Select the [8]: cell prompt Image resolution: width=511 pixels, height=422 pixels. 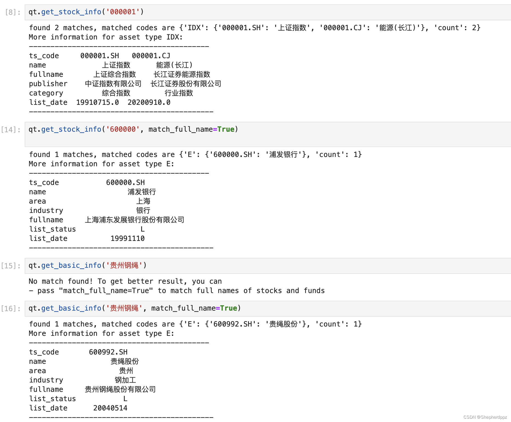coord(13,12)
